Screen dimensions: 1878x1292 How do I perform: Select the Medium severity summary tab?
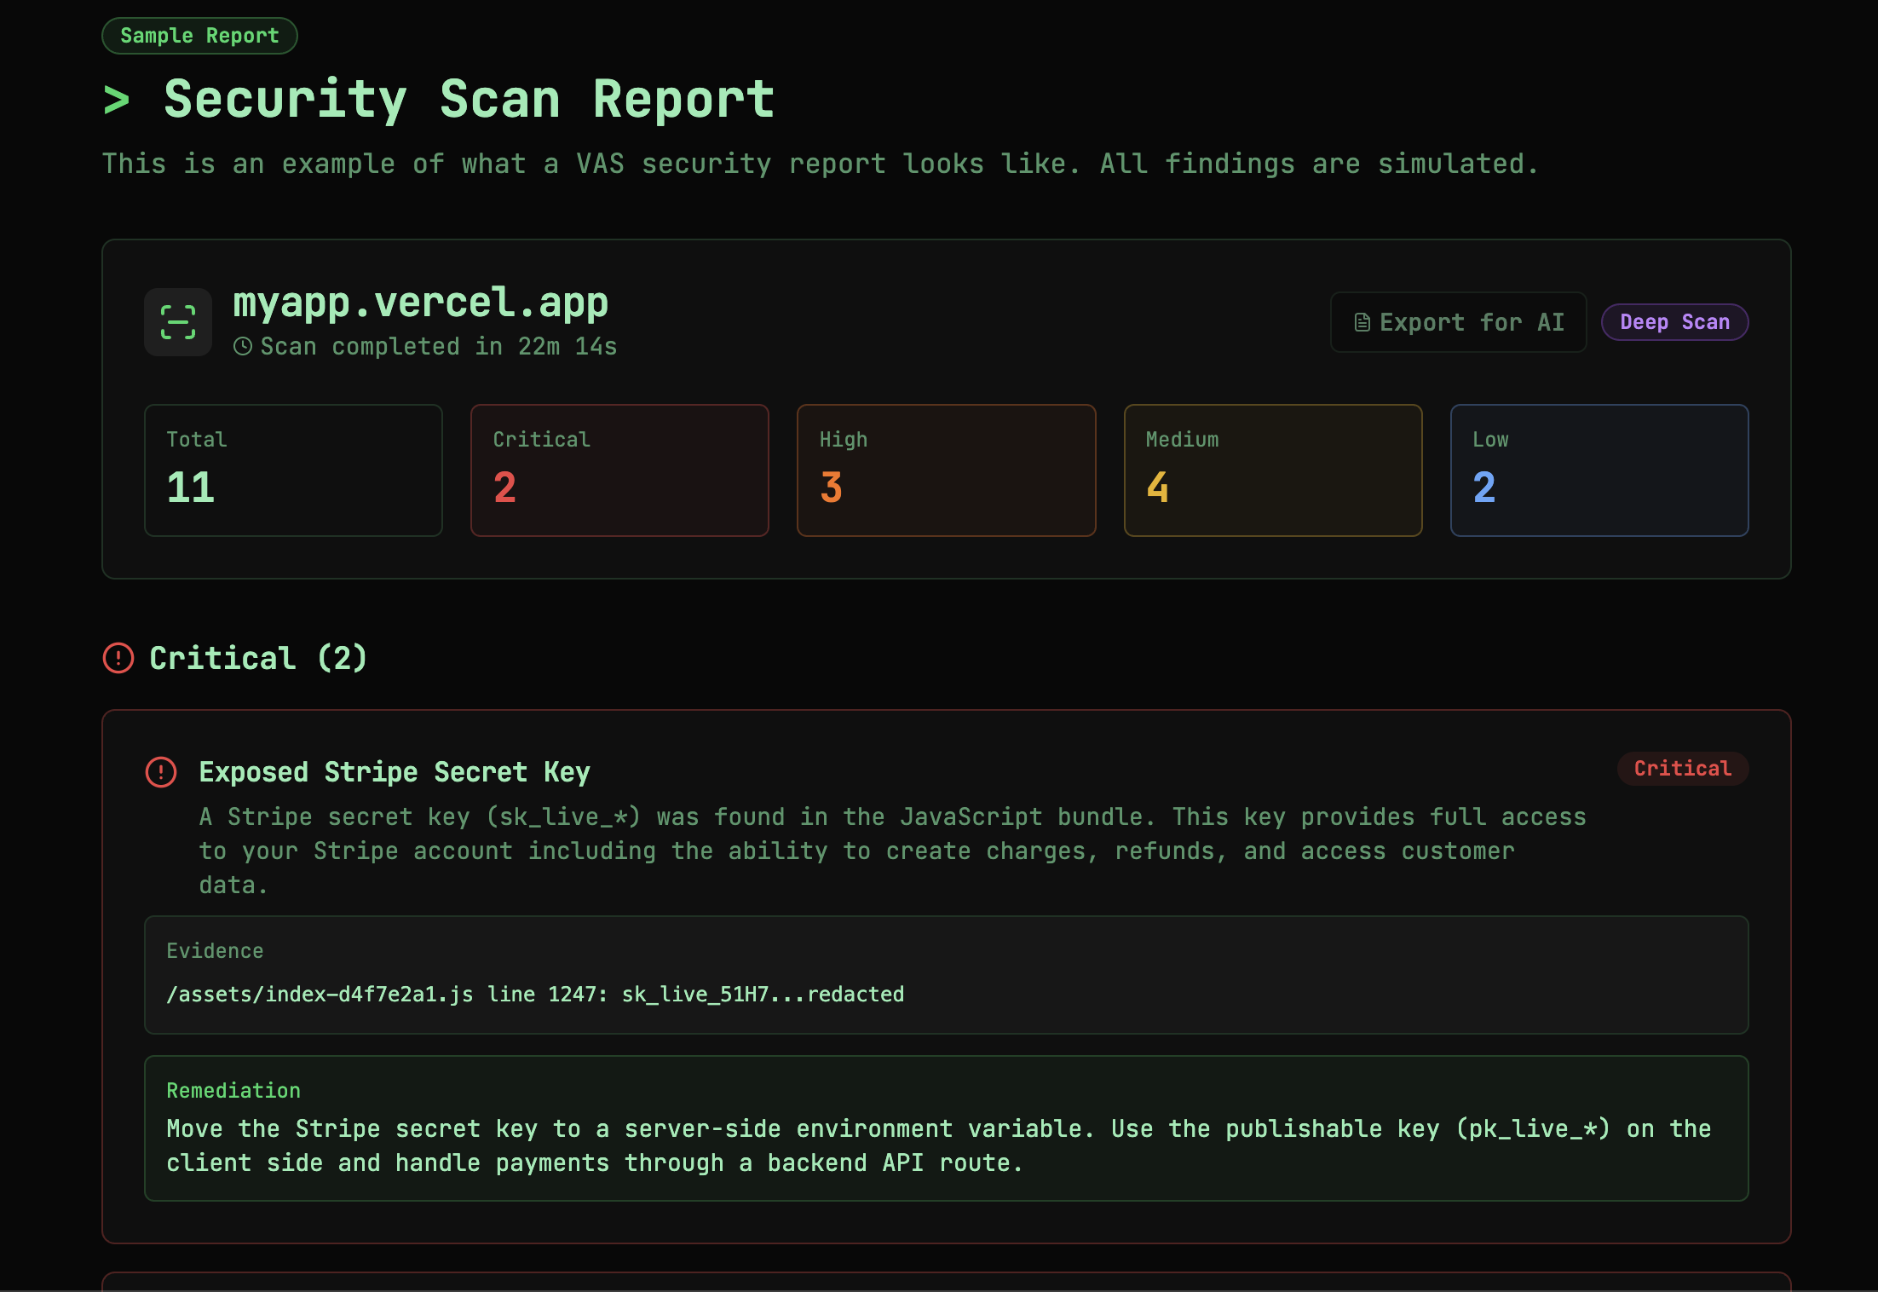[1273, 470]
